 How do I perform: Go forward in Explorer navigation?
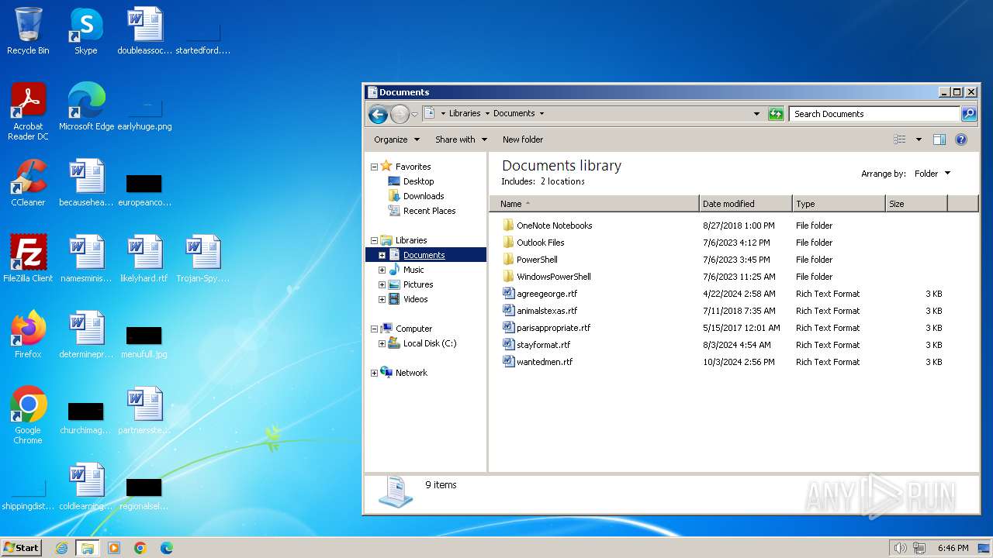[400, 114]
